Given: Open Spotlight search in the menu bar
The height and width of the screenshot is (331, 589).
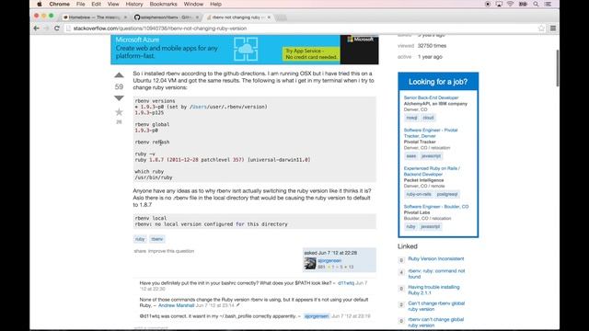Looking at the screenshot, I should click(536, 4).
